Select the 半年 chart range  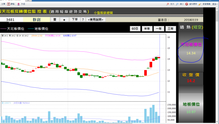click(147, 29)
